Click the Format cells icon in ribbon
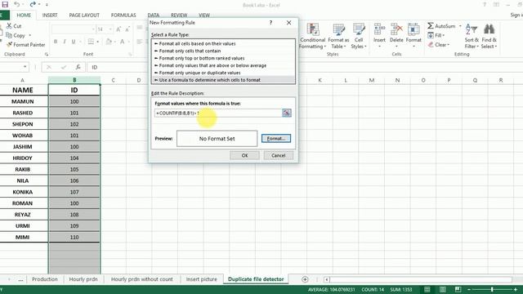This screenshot has height=294, width=523. coord(413,29)
